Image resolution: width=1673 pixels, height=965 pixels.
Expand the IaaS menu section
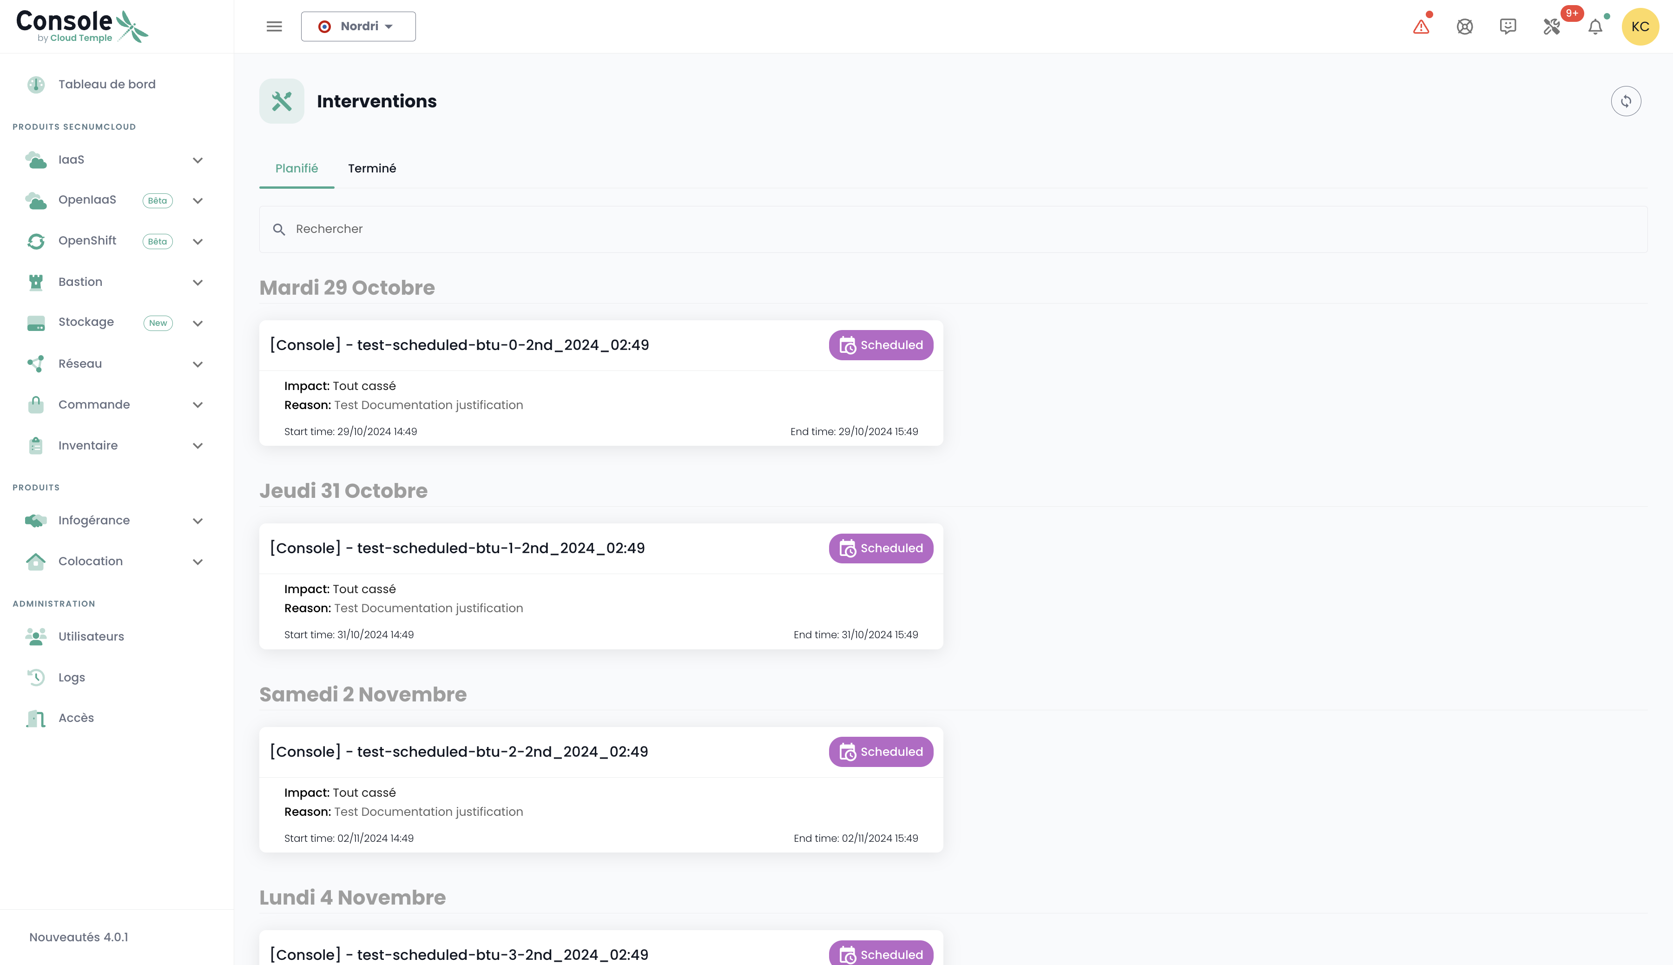[x=198, y=160]
